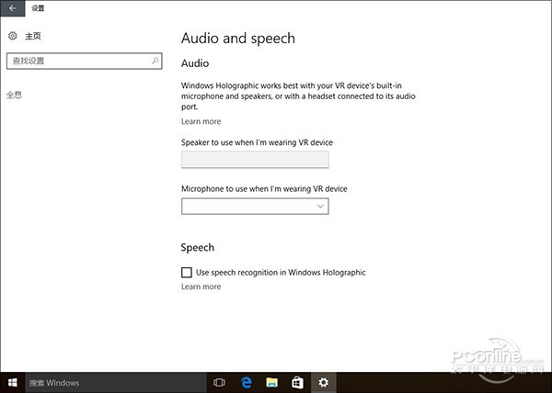
Task: Open File Explorer from taskbar
Action: [271, 383]
